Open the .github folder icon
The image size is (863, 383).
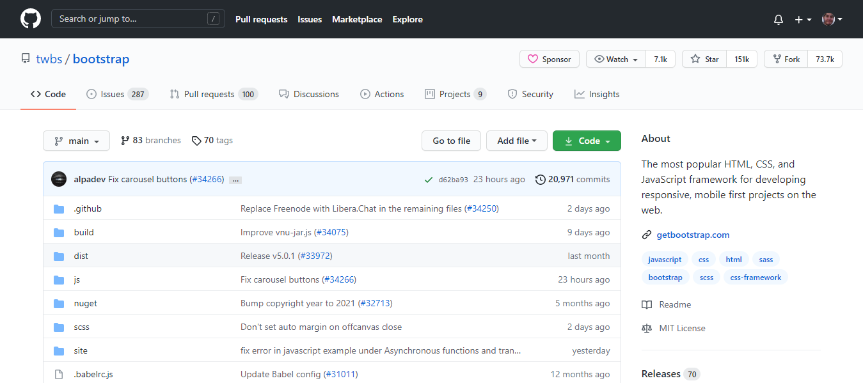59,208
